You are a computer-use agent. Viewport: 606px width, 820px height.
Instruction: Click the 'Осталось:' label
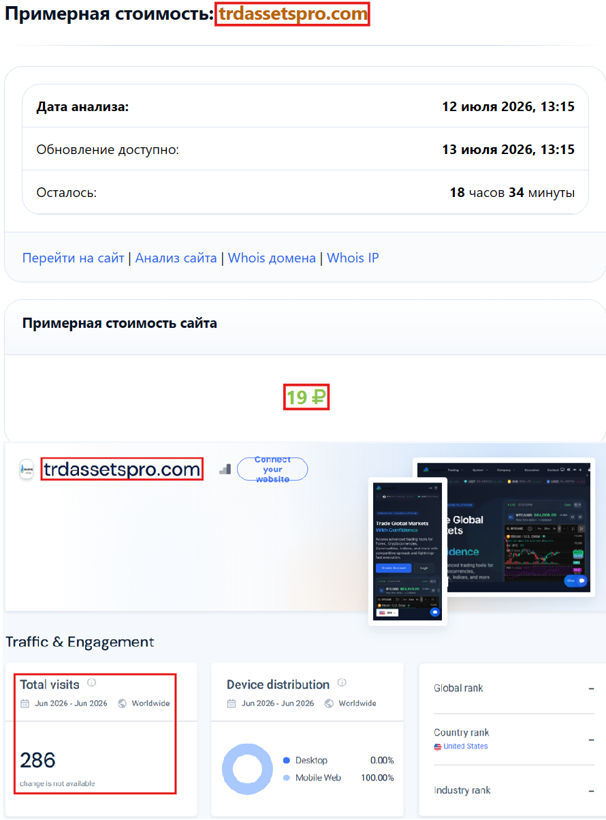click(x=67, y=192)
